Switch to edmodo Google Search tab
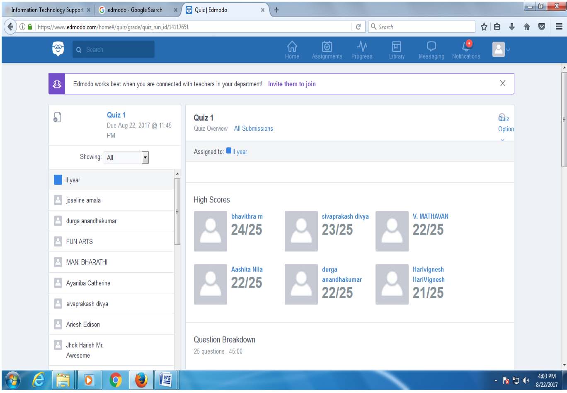The height and width of the screenshot is (393, 567). (138, 10)
